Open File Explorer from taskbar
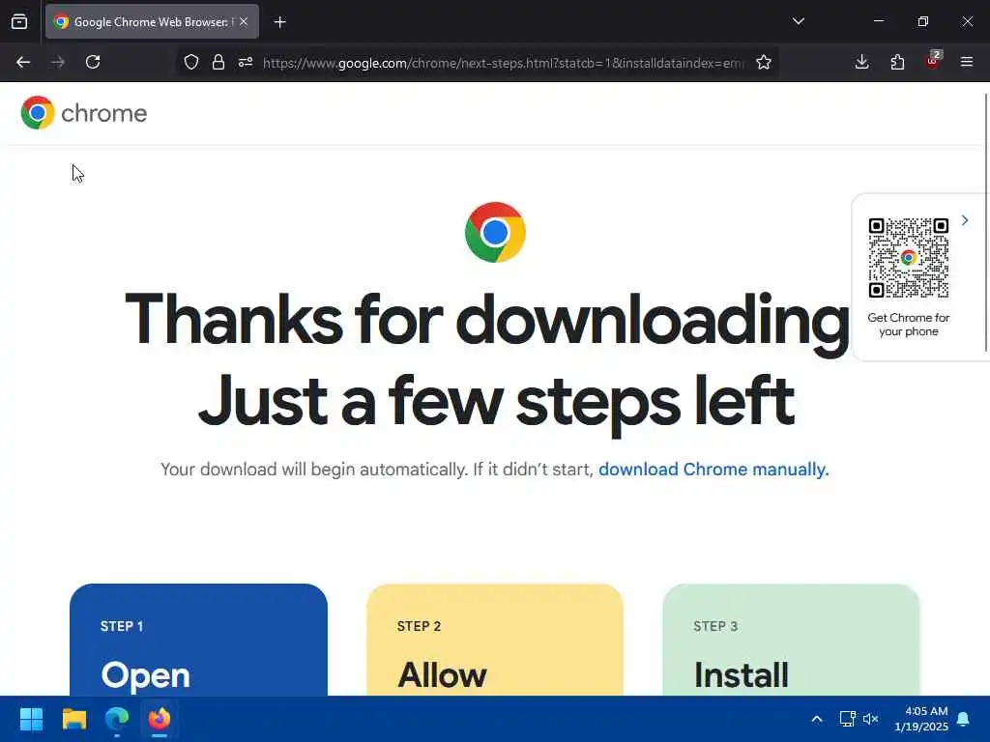Viewport: 990px width, 742px height. coord(73,719)
